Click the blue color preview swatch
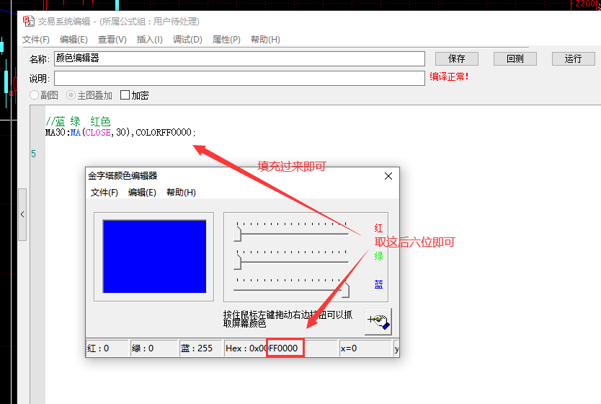 coord(154,256)
